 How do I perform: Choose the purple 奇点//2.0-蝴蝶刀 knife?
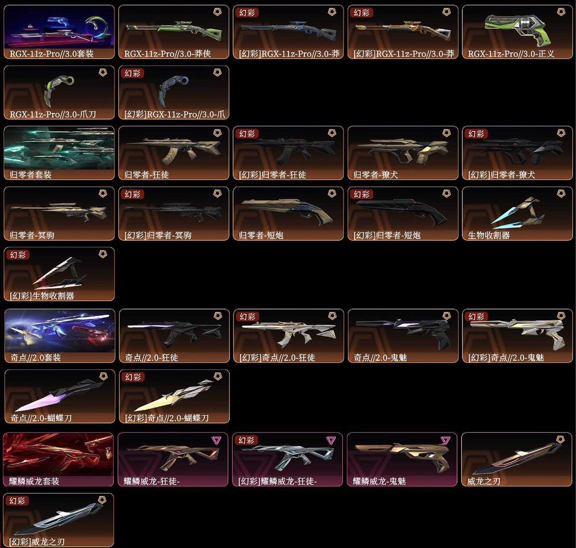60,397
